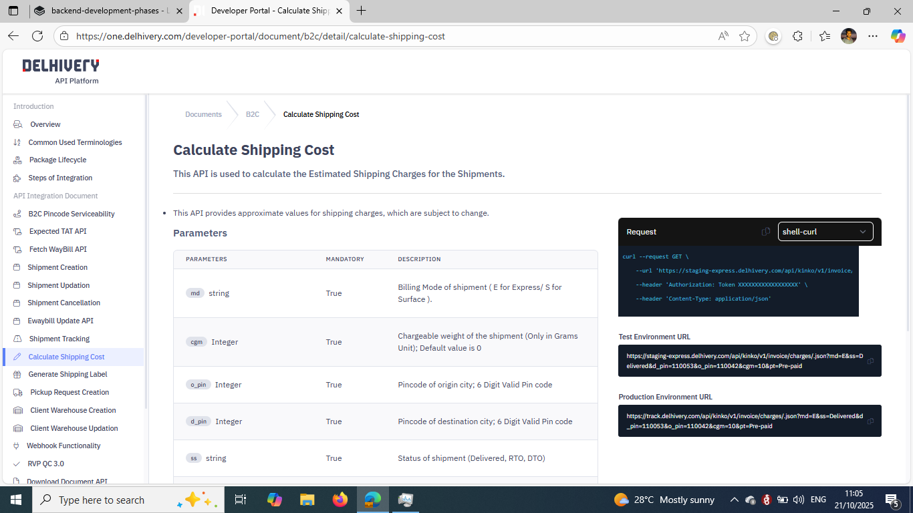
Task: Show hidden system tray icons
Action: (x=734, y=500)
